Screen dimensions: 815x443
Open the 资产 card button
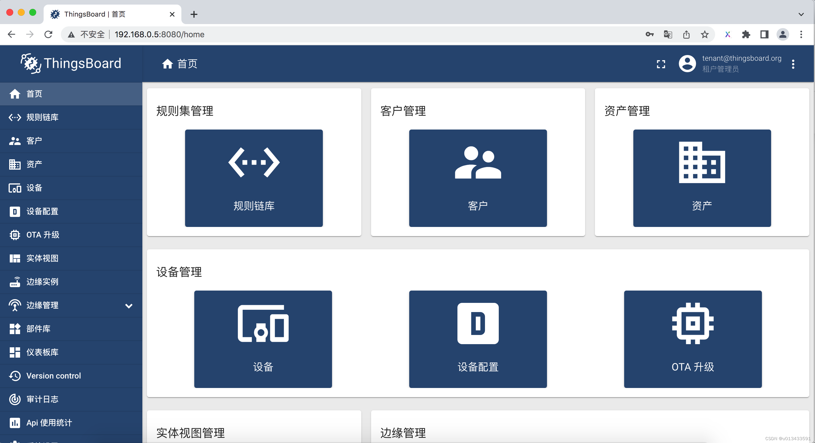(x=702, y=178)
